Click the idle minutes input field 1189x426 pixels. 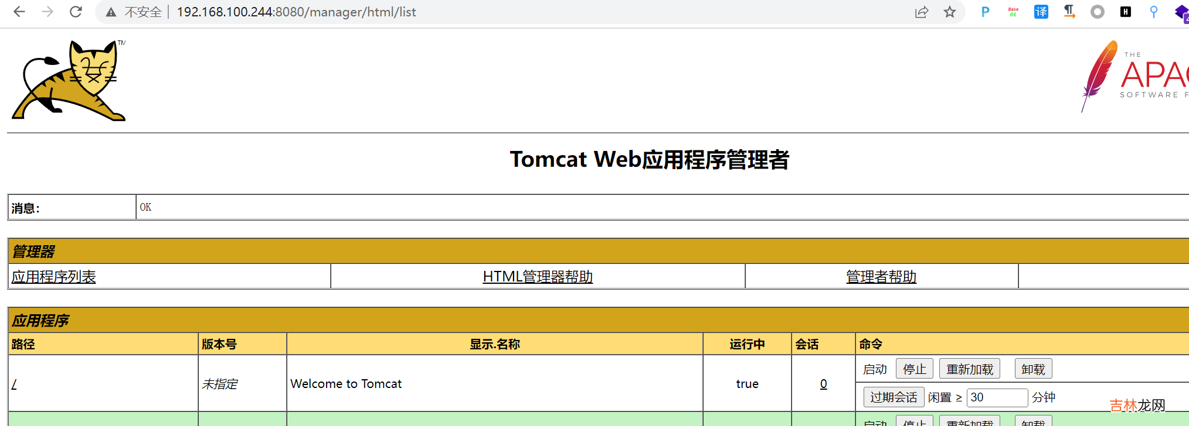tap(997, 397)
